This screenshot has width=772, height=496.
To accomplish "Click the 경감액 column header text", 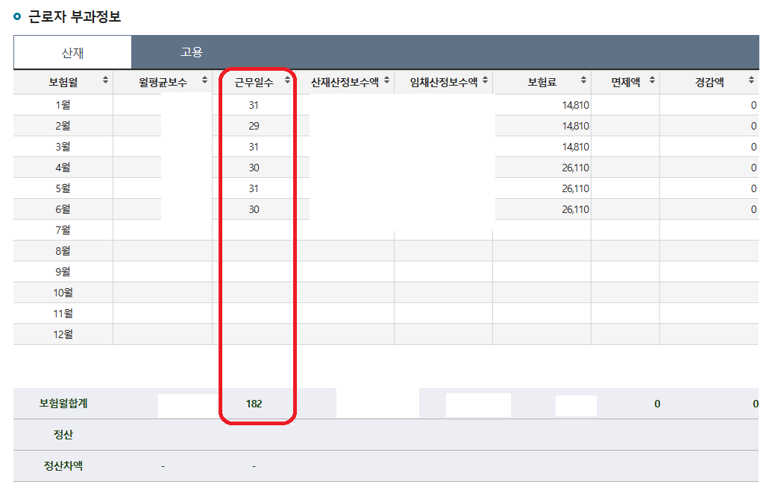I will (x=709, y=82).
